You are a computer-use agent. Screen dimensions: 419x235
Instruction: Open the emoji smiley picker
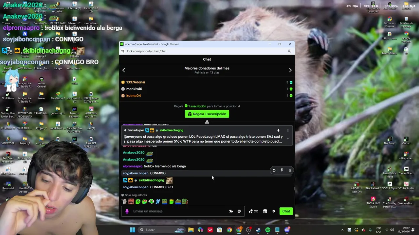click(x=239, y=211)
